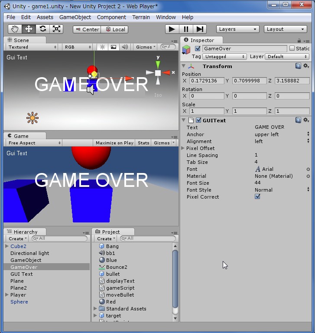315x333 pixels.
Task: Open the Transform help icon
Action: coord(298,66)
